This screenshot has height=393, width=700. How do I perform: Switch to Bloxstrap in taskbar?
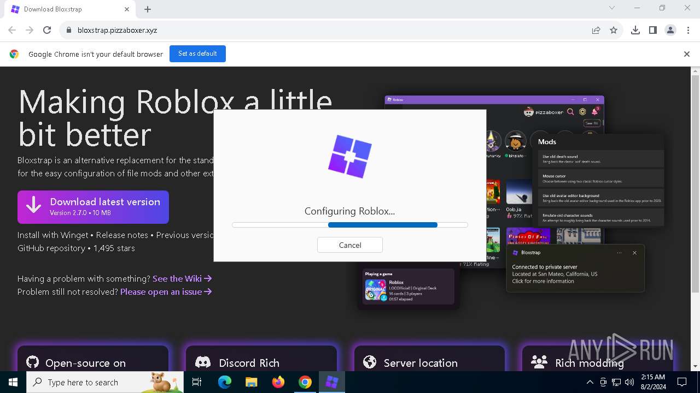click(332, 382)
